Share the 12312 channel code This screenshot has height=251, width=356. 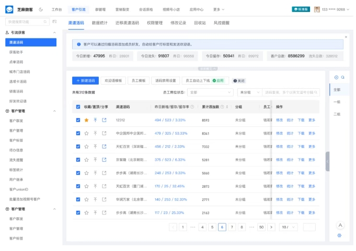104,120
